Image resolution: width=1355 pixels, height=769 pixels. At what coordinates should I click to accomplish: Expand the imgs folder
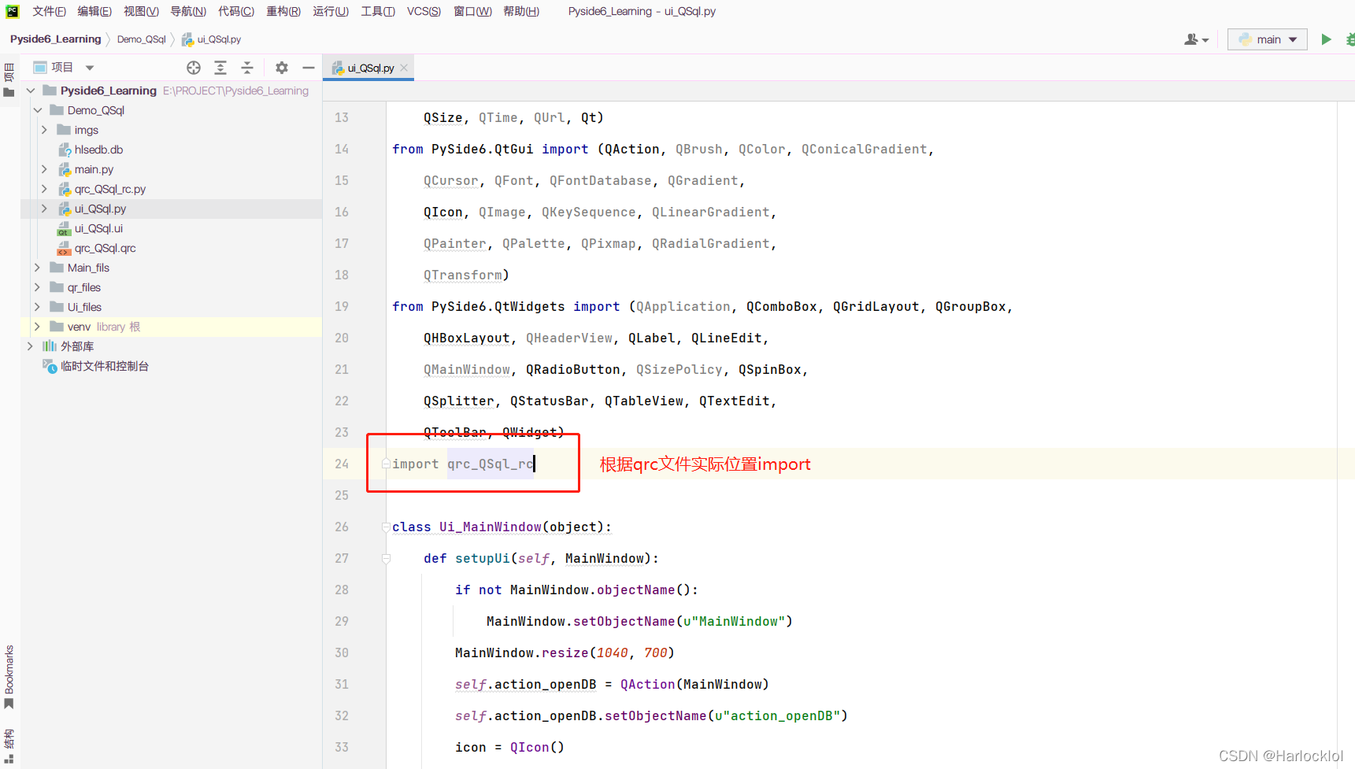tap(45, 130)
